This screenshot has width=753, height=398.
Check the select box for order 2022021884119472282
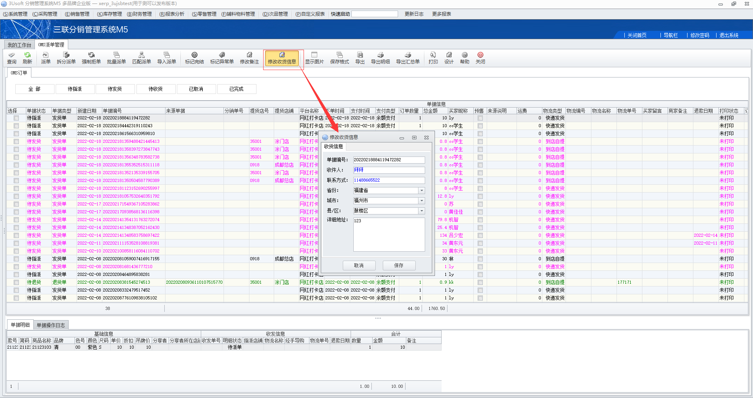16,118
